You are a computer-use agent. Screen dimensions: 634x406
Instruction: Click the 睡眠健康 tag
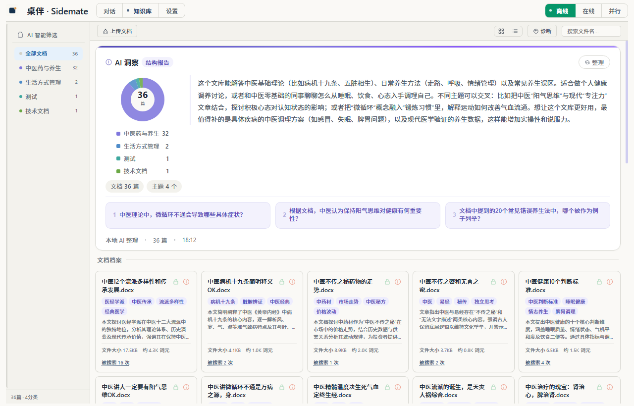[x=576, y=302]
